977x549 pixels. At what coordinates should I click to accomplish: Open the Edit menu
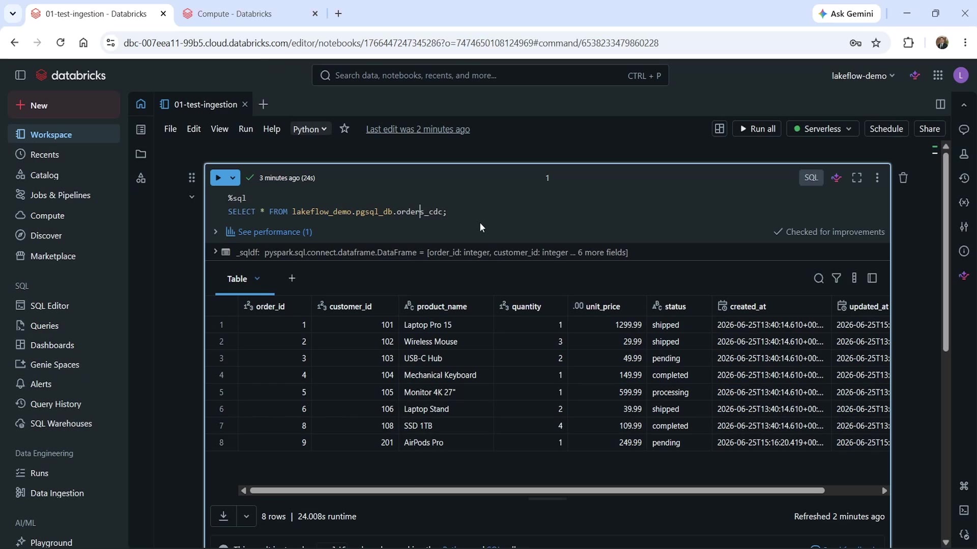(x=193, y=129)
